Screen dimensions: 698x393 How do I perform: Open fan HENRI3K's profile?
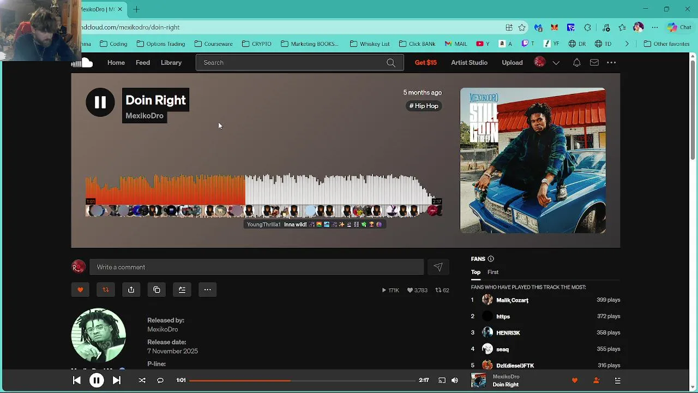(508, 332)
